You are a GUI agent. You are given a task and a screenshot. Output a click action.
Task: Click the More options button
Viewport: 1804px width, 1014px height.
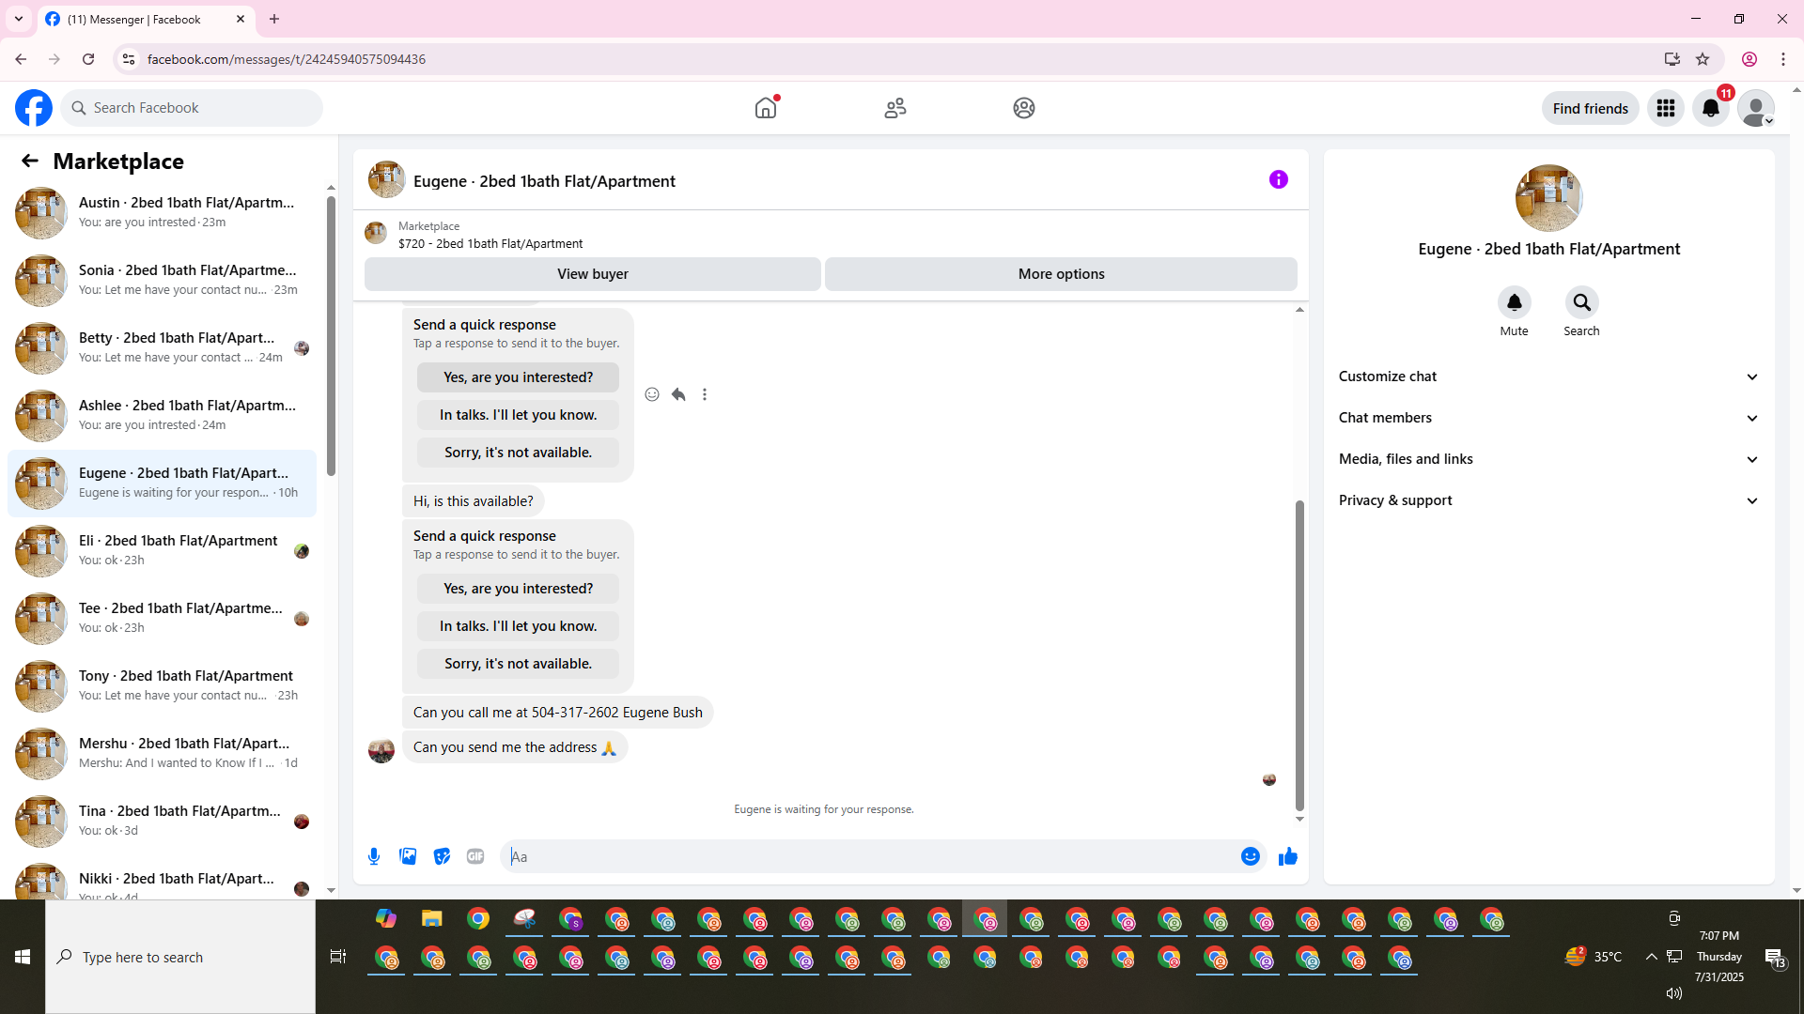click(1061, 274)
